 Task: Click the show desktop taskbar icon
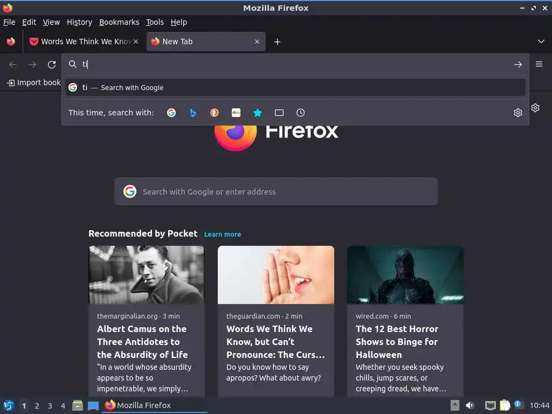[x=93, y=405]
